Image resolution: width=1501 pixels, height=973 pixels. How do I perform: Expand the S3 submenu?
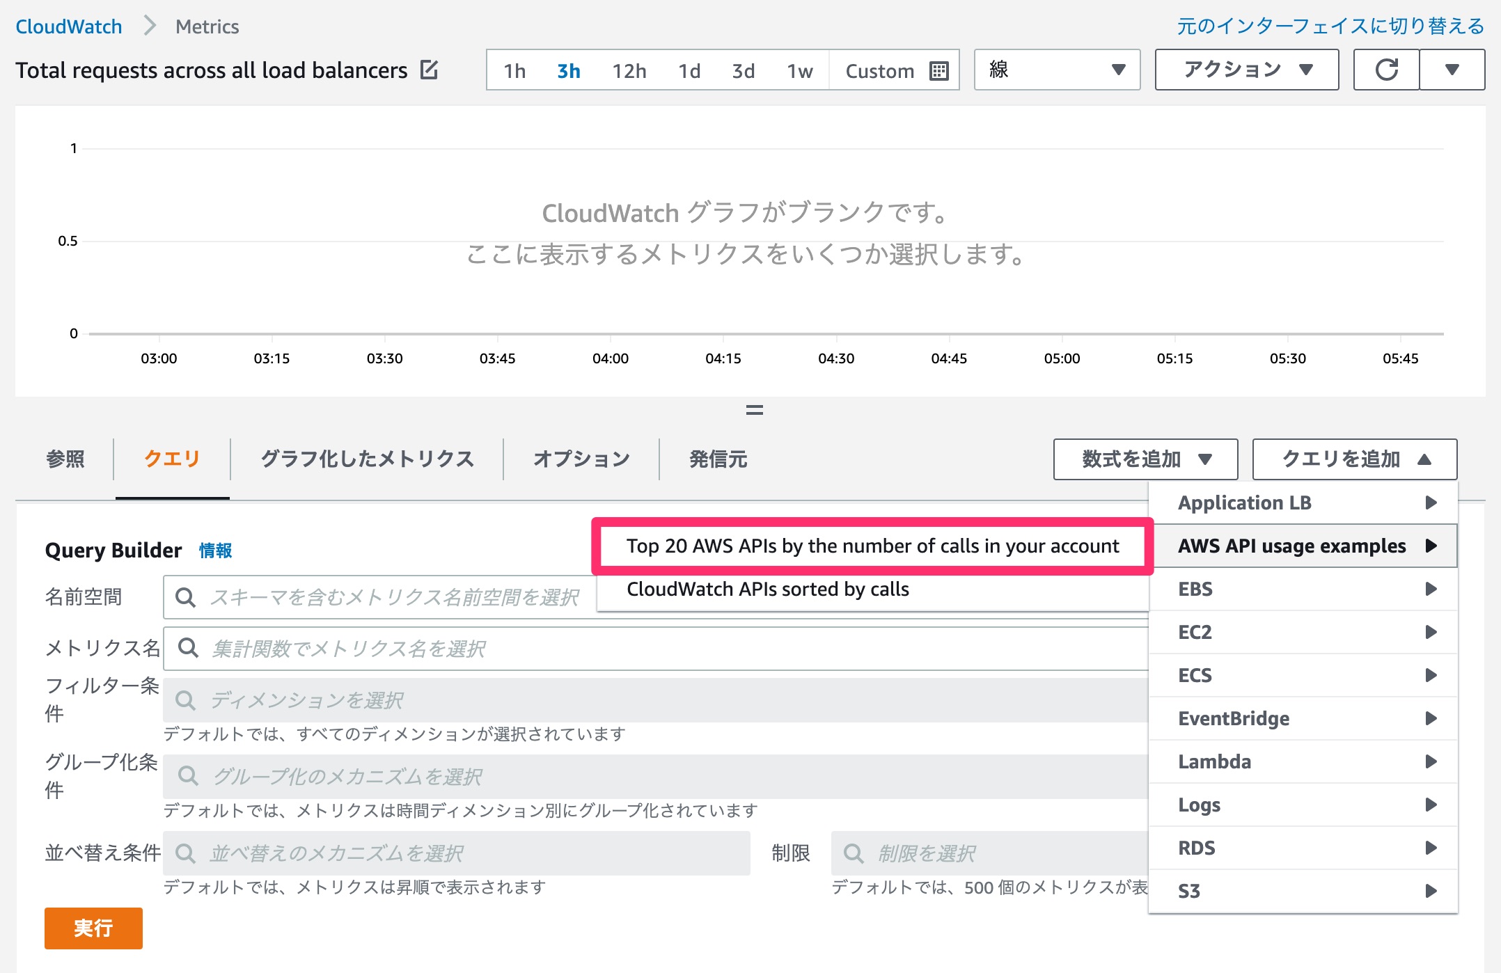pos(1303,891)
